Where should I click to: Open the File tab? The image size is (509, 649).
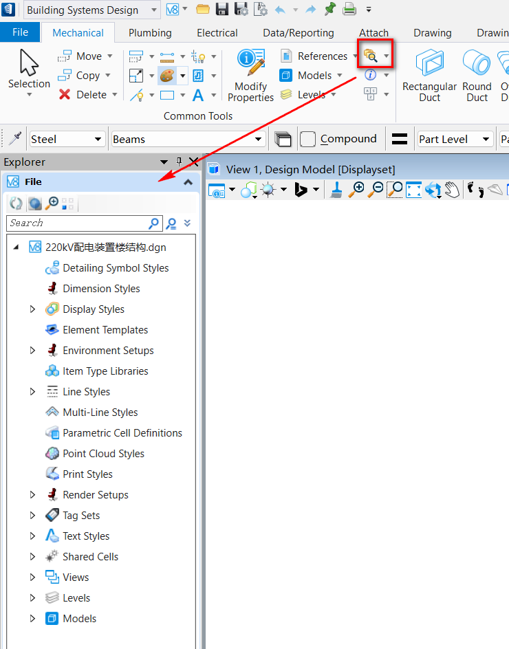pyautogui.click(x=21, y=32)
